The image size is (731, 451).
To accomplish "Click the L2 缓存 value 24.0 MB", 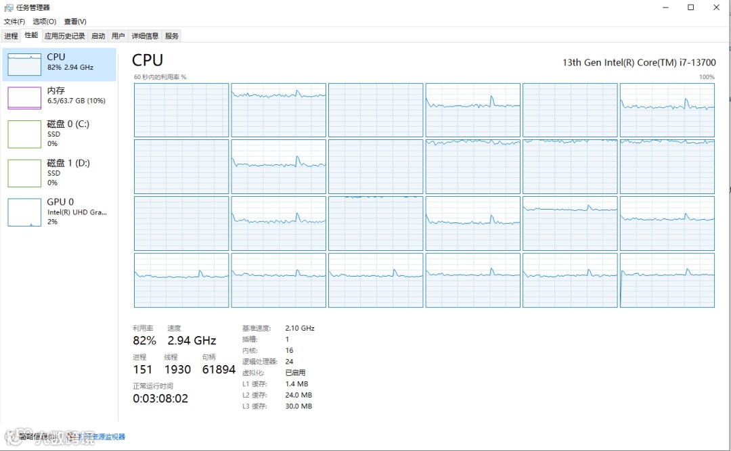I will click(x=298, y=395).
